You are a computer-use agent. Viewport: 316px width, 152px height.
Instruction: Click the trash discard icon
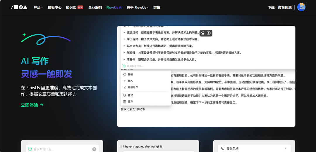pos(125,102)
